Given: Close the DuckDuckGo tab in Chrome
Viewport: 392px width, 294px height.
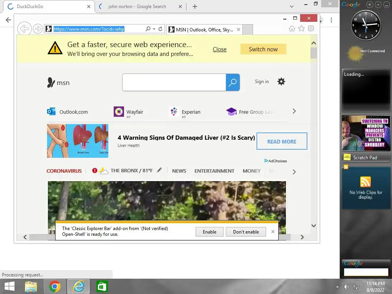Looking at the screenshot, I should (x=89, y=7).
